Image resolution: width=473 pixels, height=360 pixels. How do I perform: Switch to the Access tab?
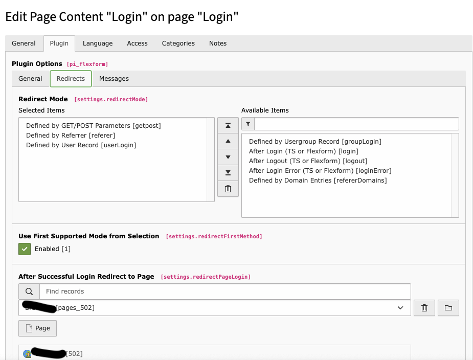coord(137,43)
